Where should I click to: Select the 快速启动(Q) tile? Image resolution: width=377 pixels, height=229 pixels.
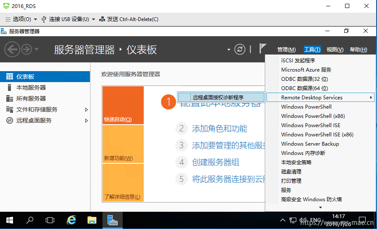tap(123, 105)
